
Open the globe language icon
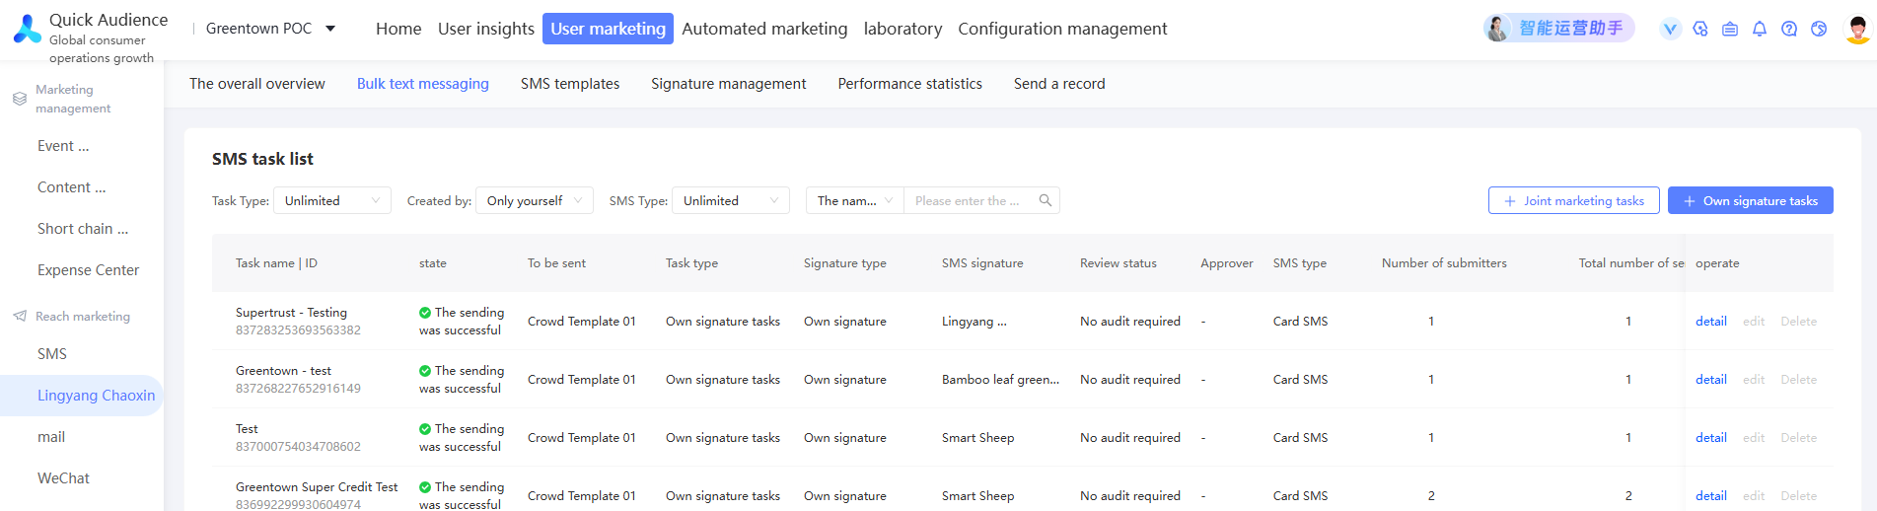coord(1818,29)
